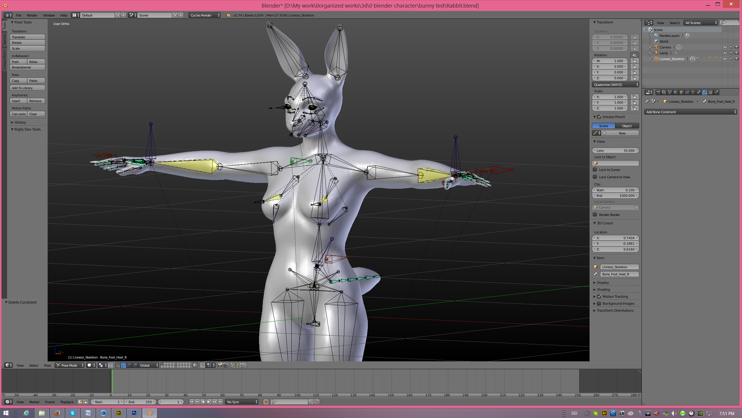Click the Lens value slider field
The height and width of the screenshot is (418, 742).
tap(615, 151)
